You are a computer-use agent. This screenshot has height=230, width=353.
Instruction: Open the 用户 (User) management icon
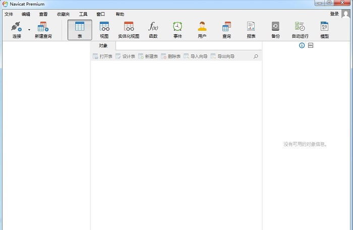coord(202,30)
